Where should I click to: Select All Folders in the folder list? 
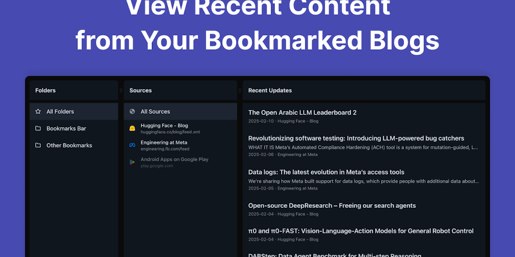click(x=74, y=111)
